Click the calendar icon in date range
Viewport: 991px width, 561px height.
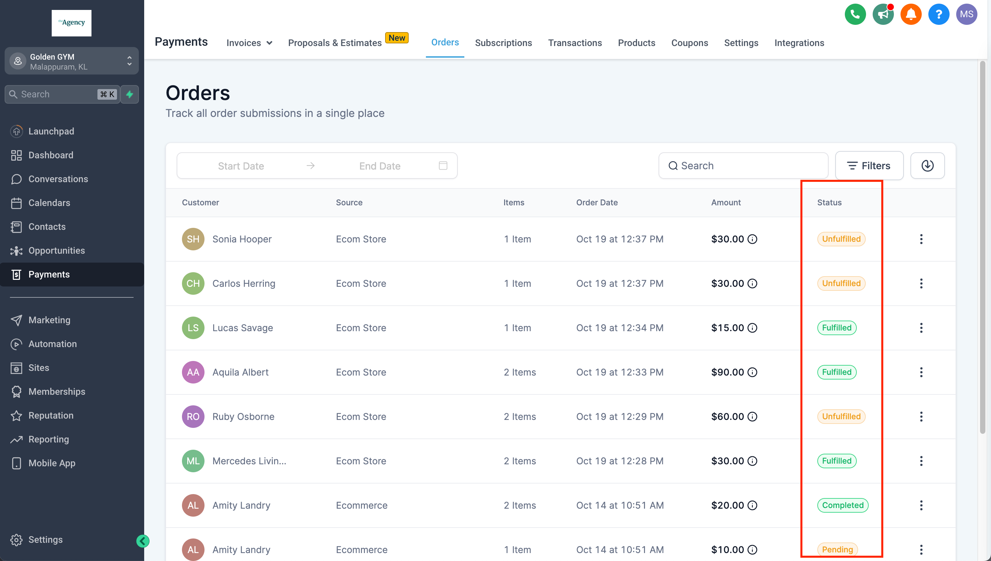point(443,166)
